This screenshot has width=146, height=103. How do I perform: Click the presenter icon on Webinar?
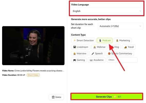(95, 47)
